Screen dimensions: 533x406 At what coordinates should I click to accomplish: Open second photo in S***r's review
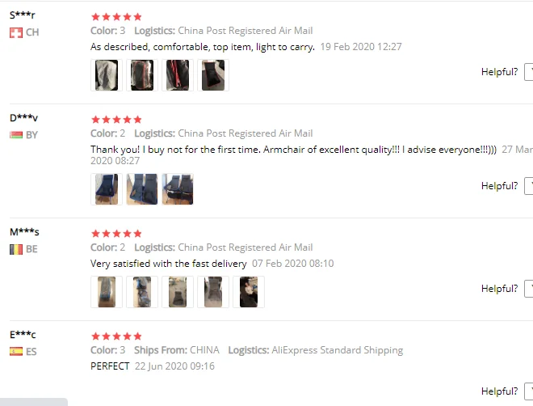click(142, 75)
